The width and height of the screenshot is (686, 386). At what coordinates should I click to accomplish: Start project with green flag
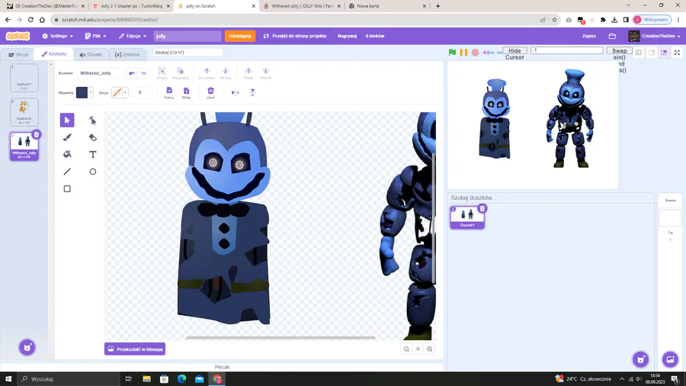coord(452,53)
